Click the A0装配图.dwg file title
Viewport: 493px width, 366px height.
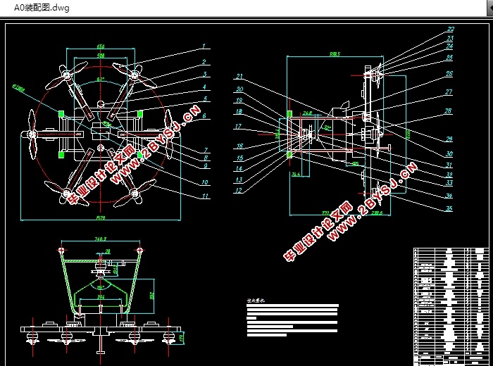pos(42,8)
